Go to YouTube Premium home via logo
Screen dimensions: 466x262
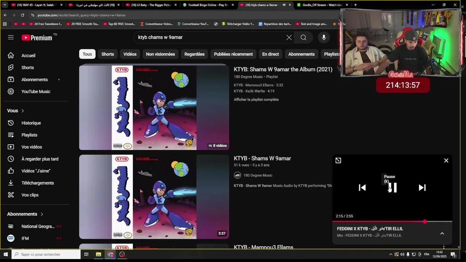click(37, 37)
